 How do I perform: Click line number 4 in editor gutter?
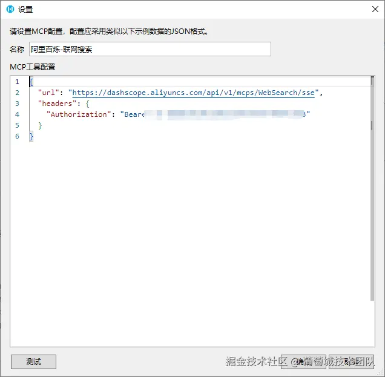pyautogui.click(x=17, y=114)
